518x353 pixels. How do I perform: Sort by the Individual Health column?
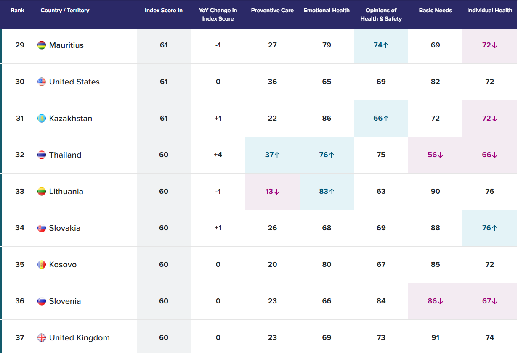pos(489,11)
